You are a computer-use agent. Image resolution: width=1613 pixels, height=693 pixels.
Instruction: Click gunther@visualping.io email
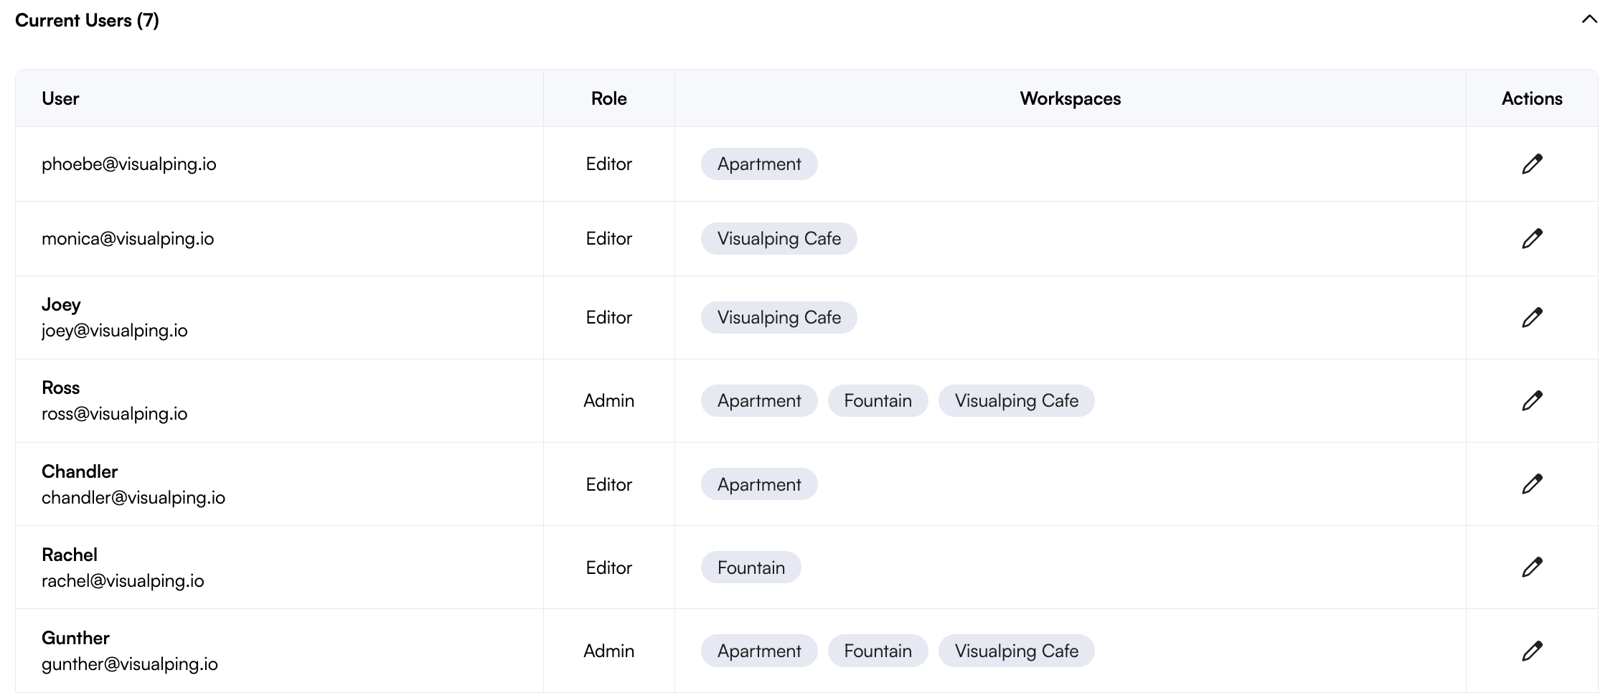[130, 664]
